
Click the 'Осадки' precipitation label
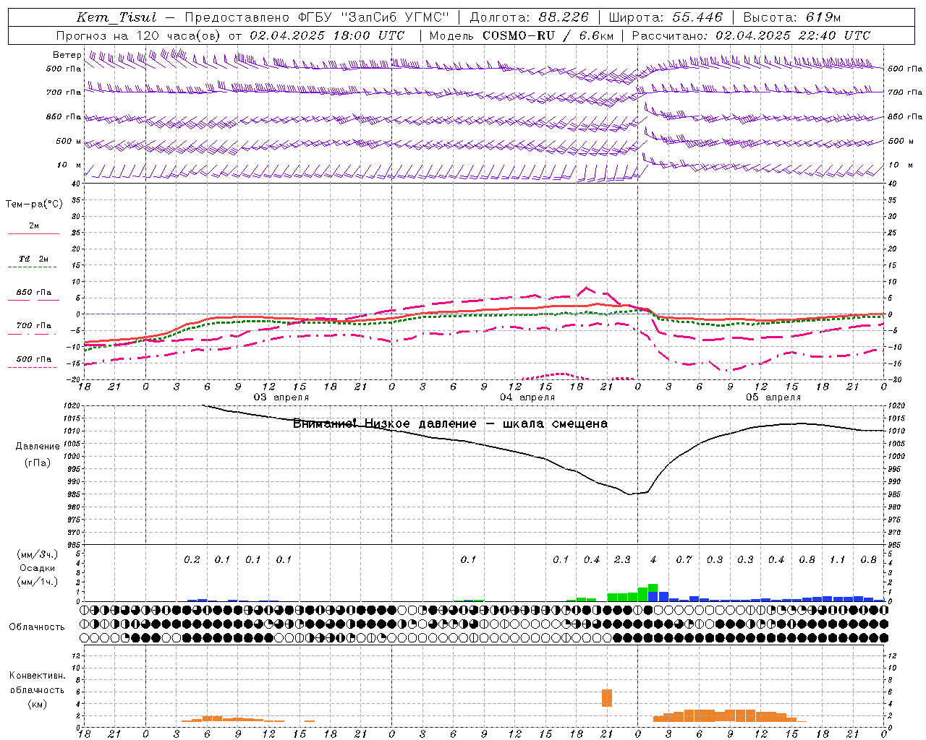coord(38,568)
